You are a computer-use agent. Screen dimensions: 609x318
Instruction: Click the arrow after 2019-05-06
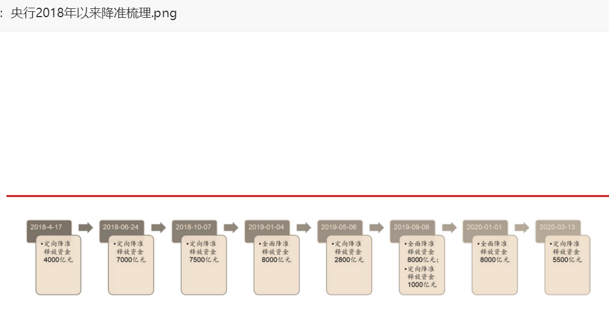click(x=377, y=227)
